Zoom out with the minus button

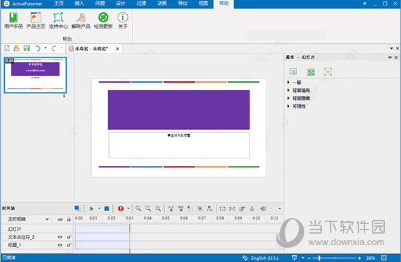309,258
